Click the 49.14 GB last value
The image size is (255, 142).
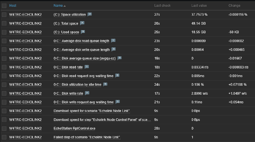[x=198, y=23]
